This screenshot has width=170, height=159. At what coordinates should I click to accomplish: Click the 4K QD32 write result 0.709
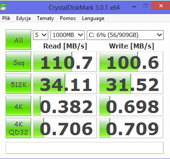pos(131,128)
